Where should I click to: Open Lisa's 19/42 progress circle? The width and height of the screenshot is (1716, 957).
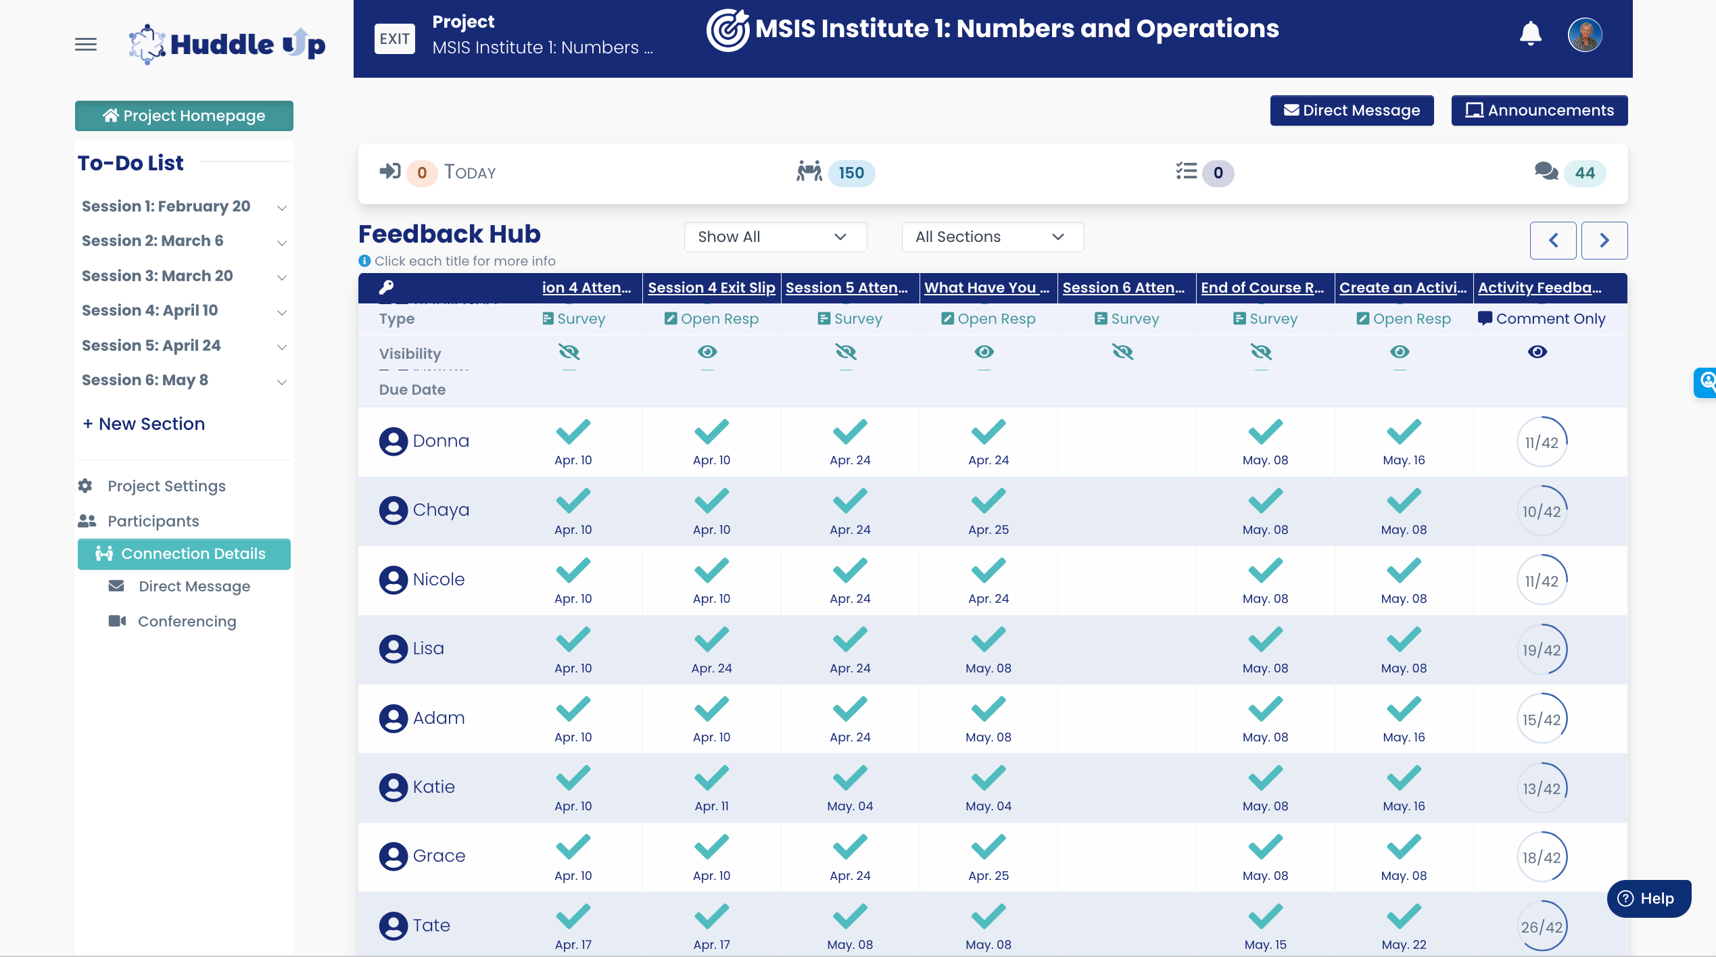[x=1542, y=649]
